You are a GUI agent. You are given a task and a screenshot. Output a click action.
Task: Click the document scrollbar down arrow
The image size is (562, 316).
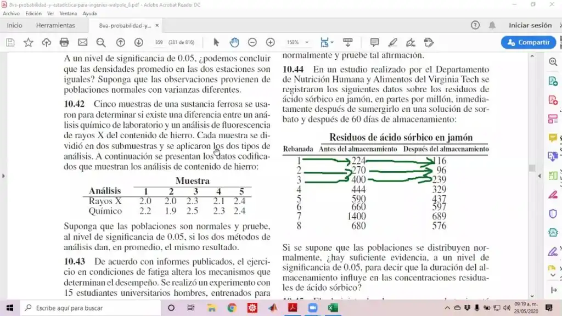pyautogui.click(x=532, y=296)
